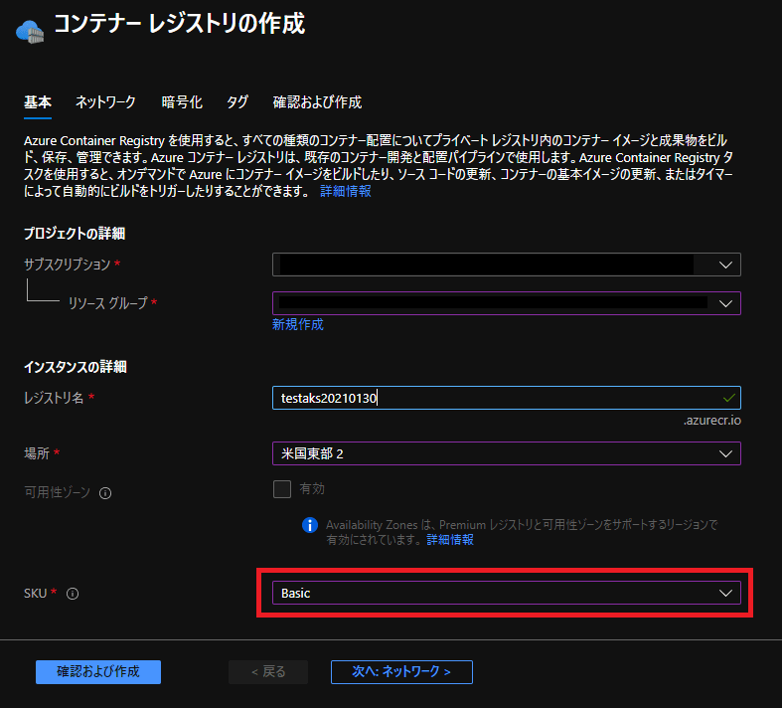Click the container registry cloud icon
782x708 pixels.
tap(30, 32)
